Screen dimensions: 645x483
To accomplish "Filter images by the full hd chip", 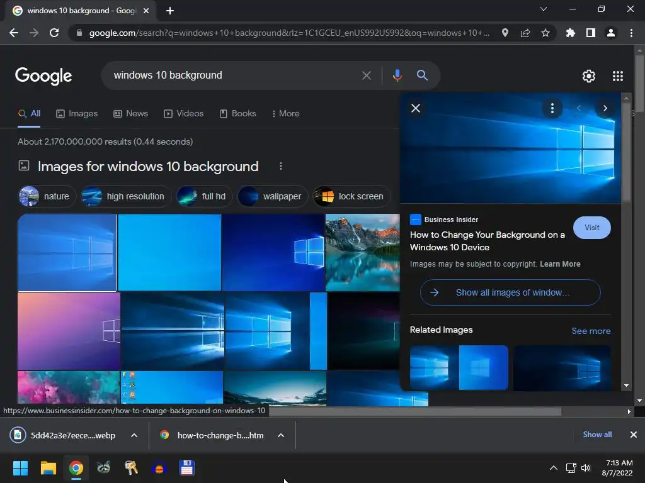I will pyautogui.click(x=205, y=196).
